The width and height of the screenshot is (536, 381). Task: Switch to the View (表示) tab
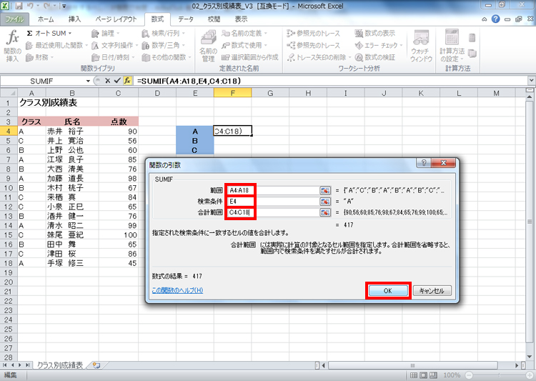point(241,19)
